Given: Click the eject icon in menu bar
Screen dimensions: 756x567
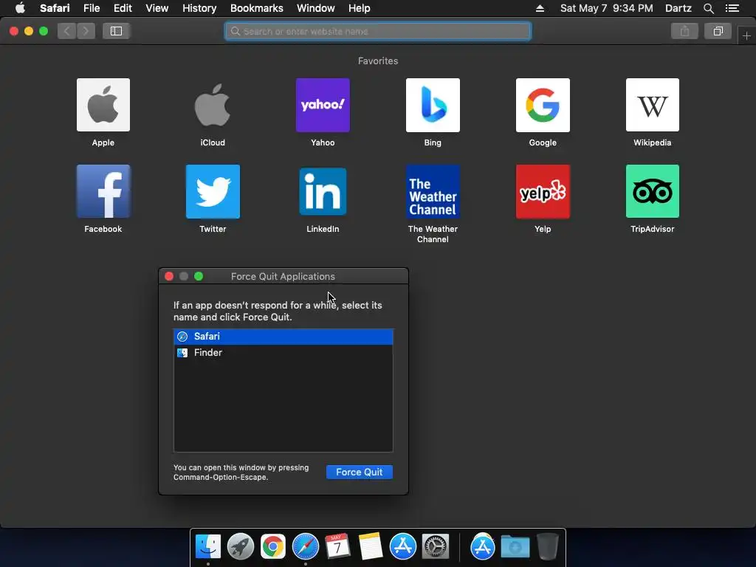Looking at the screenshot, I should pyautogui.click(x=540, y=8).
